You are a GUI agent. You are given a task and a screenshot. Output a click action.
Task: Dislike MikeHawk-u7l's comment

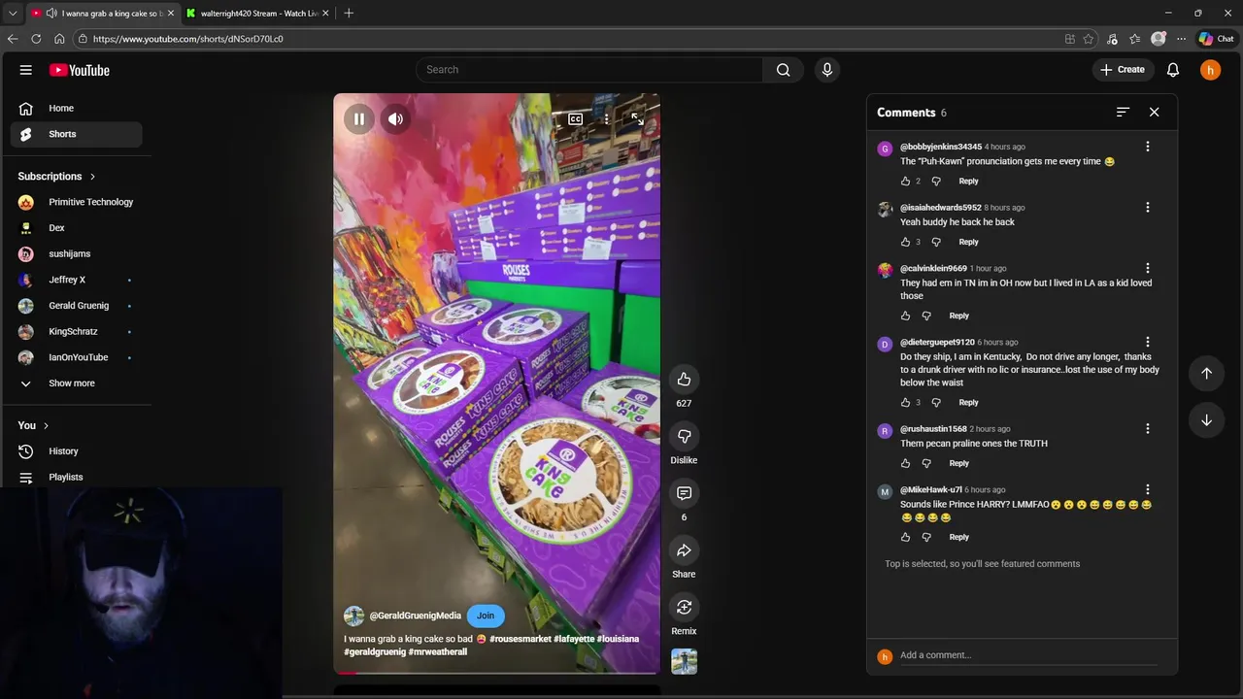(x=926, y=537)
